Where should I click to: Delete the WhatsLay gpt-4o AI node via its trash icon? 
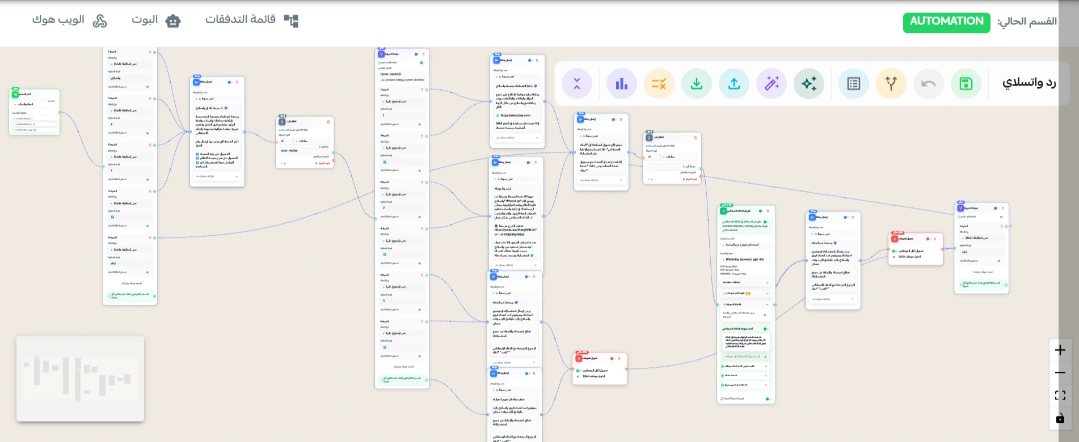click(769, 211)
